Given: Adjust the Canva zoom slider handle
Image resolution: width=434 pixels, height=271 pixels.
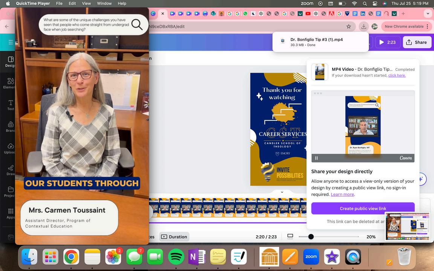Looking at the screenshot, I should pyautogui.click(x=311, y=237).
